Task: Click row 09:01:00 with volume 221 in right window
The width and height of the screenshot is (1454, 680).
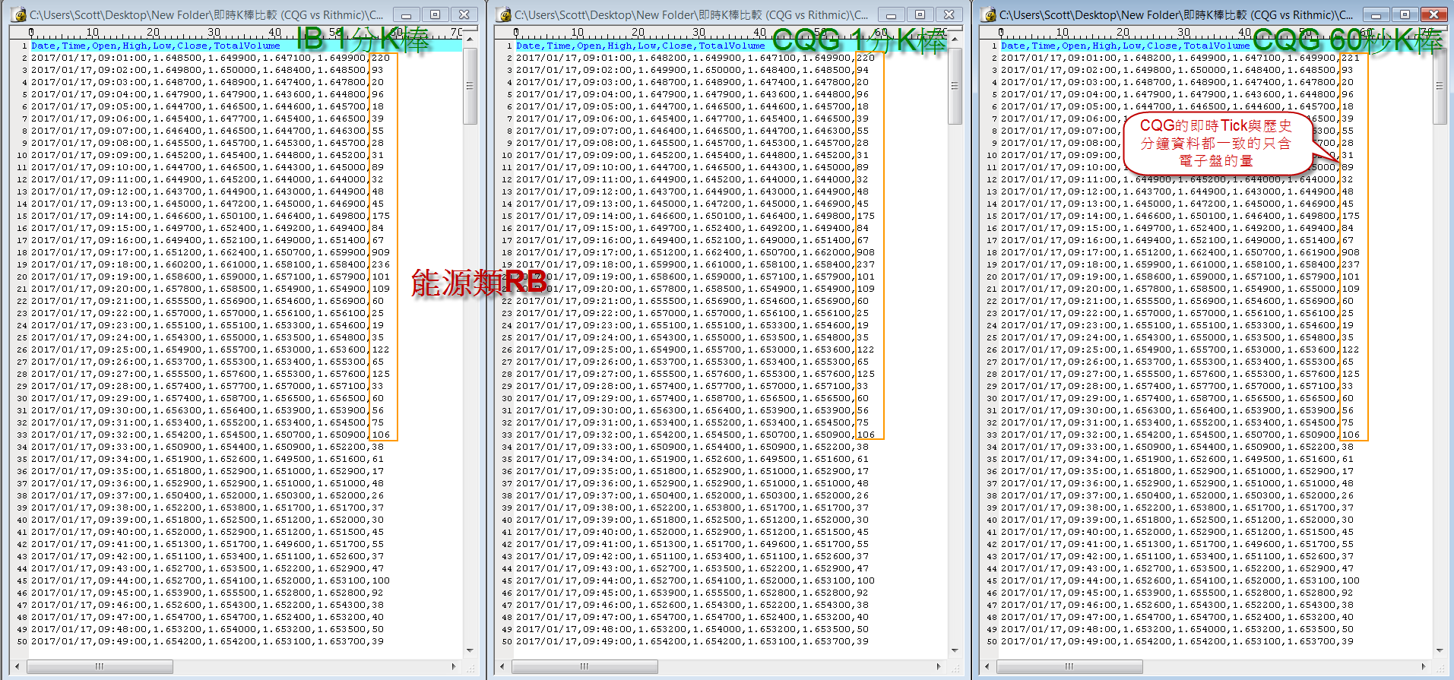Action: (x=1180, y=58)
